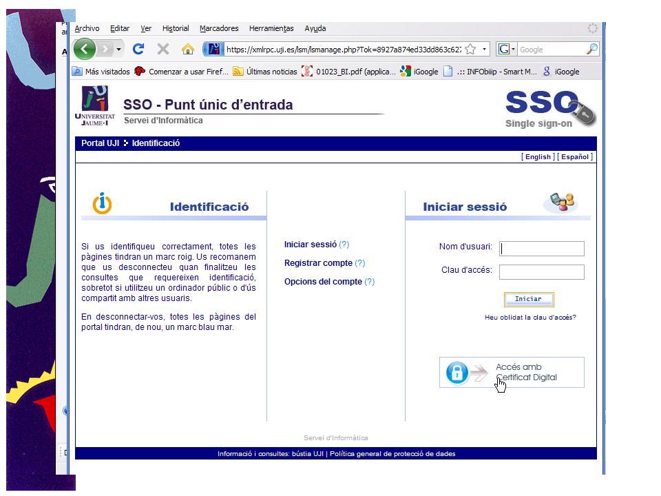The image size is (661, 496).
Task: Open the Ayuda menu
Action: coord(315,28)
